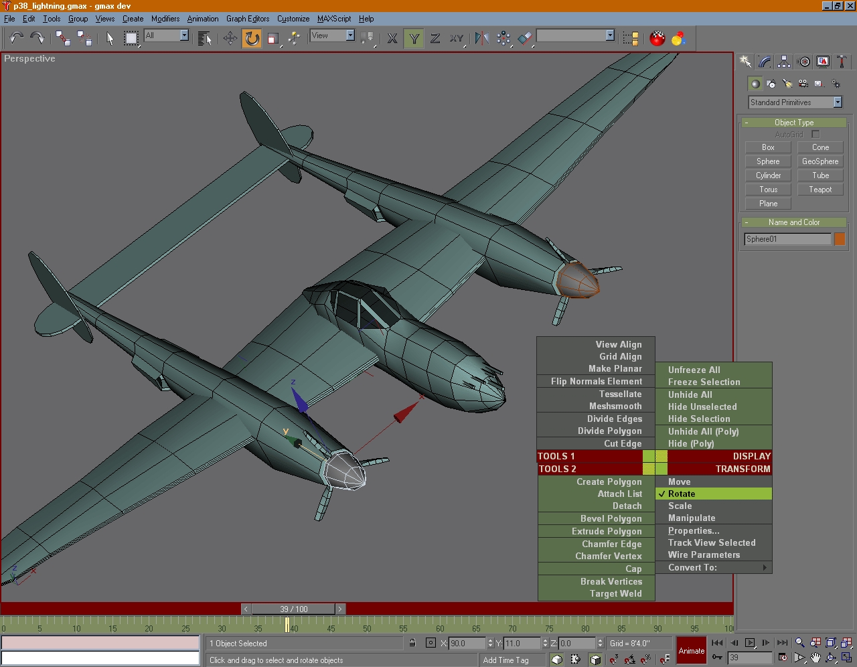Activate the Mirror Selected Objects tool
857x667 pixels.
click(x=481, y=39)
